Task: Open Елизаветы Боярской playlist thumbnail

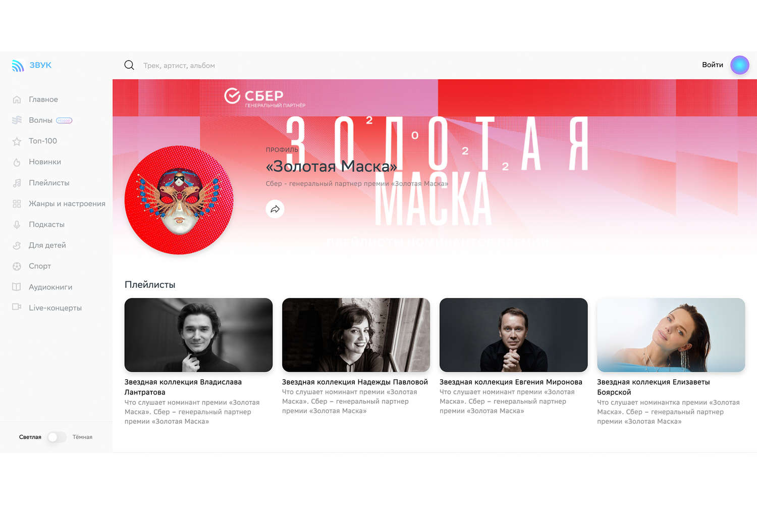Action: point(671,335)
